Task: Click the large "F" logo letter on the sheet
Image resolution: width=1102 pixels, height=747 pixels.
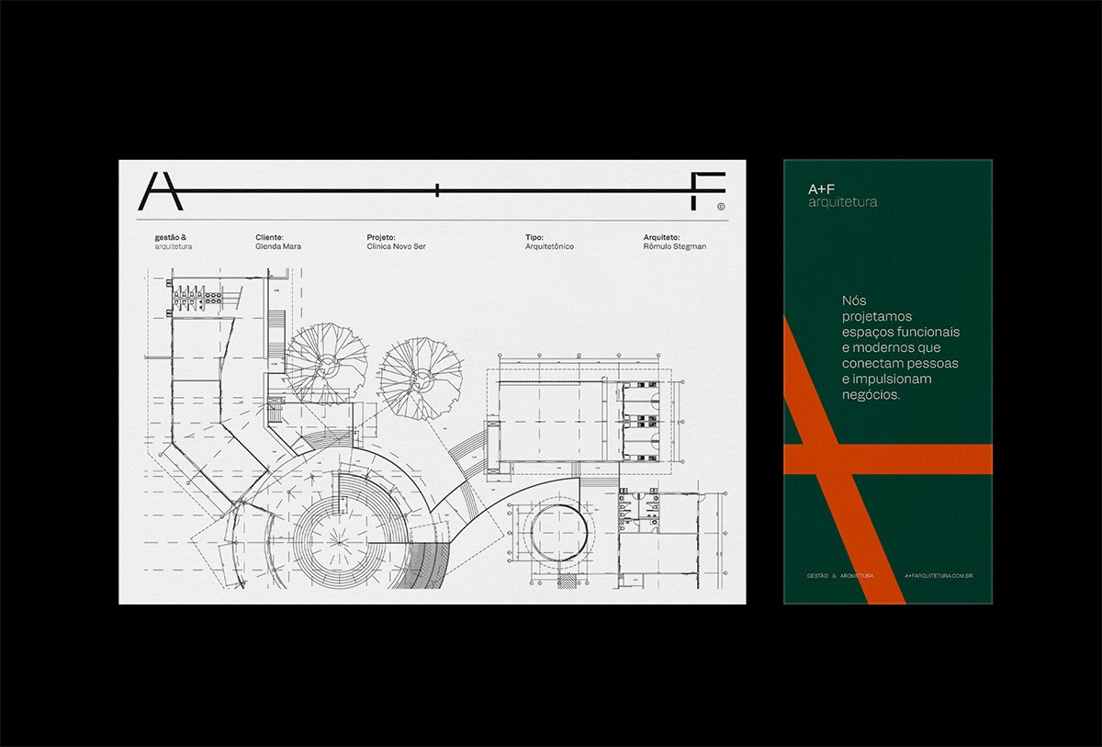Action: tap(709, 191)
